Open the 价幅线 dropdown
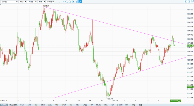The image size is (194, 106). 50,2
